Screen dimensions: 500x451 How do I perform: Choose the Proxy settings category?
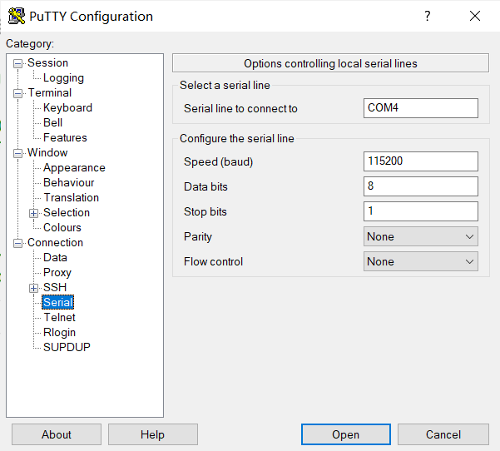pos(57,273)
